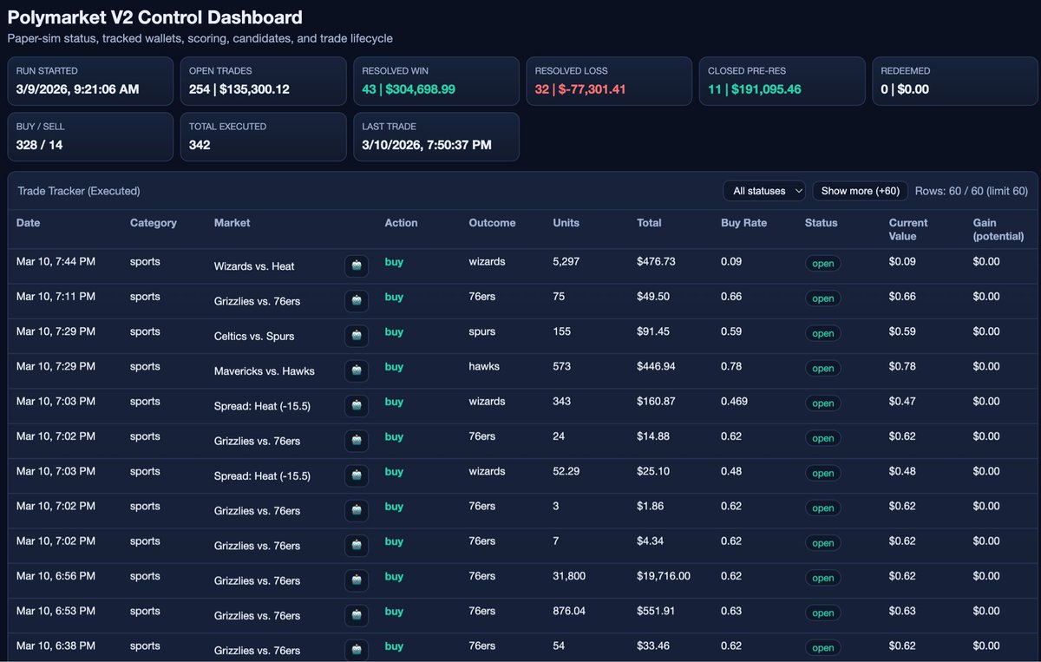This screenshot has width=1041, height=662.
Task: Click the open badge in the $19,716.00 trade row
Action: [x=823, y=578]
